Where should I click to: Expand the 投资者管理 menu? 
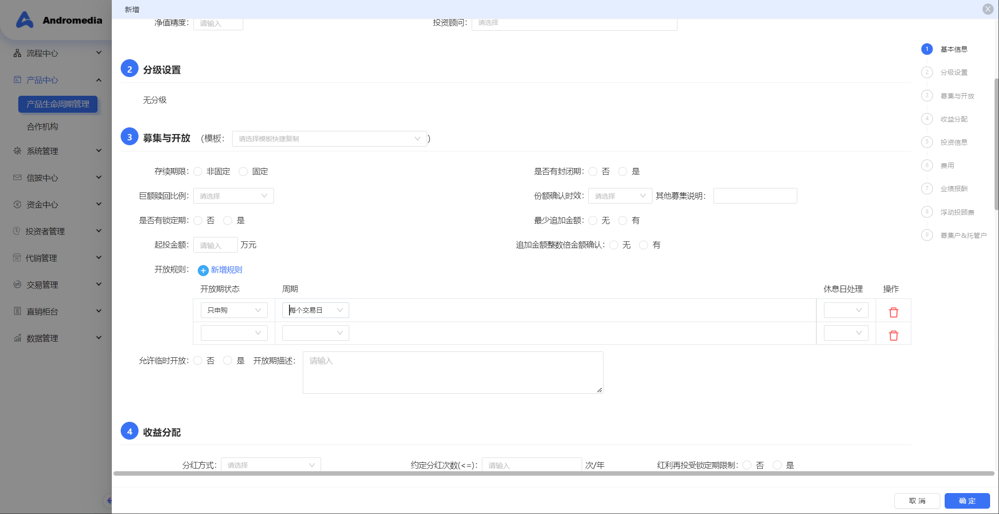pos(99,231)
